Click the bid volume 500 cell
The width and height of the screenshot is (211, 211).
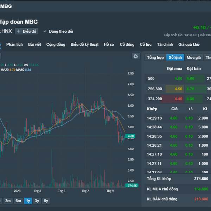(151, 78)
